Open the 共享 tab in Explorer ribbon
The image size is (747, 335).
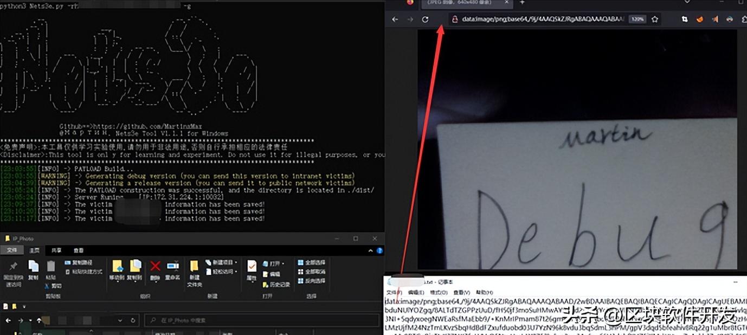56,250
